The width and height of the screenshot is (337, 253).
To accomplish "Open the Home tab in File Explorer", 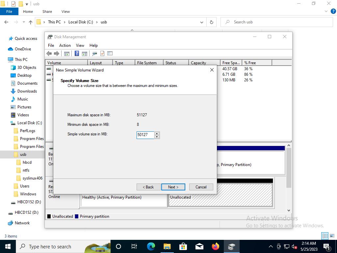I will [x=28, y=12].
